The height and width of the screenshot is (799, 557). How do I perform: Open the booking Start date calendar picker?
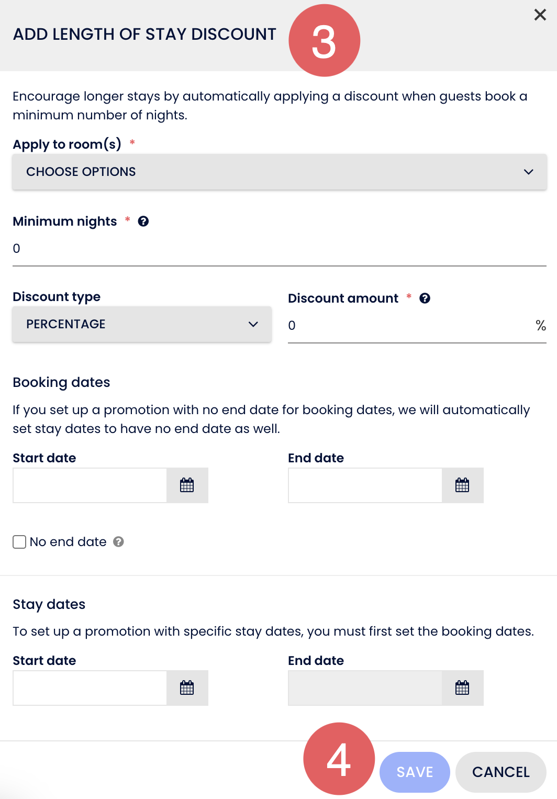[x=187, y=485]
